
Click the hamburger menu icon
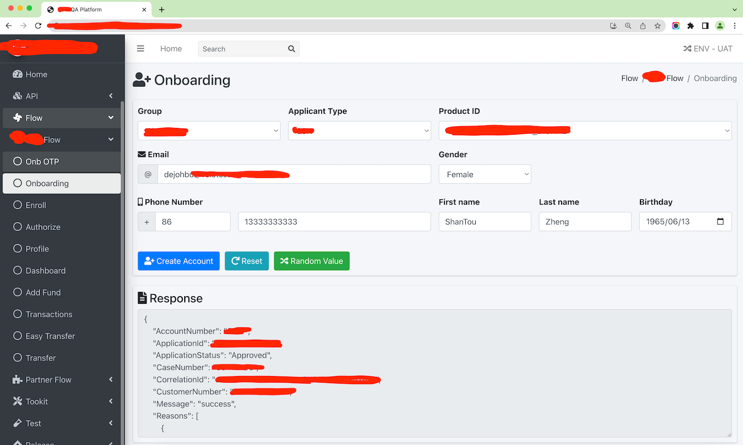pos(140,49)
